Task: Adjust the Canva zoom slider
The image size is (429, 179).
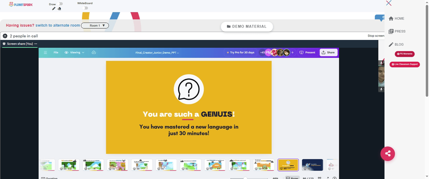Action: tap(245, 178)
